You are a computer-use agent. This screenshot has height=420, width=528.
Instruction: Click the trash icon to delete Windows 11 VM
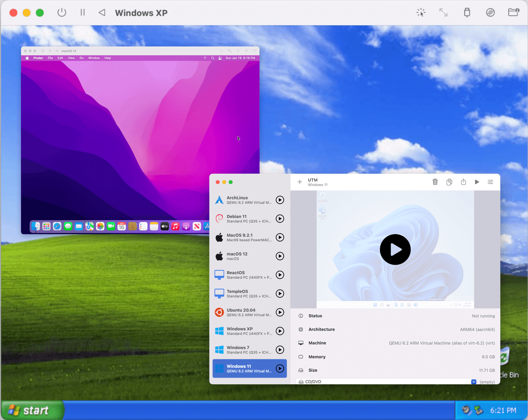[435, 182]
